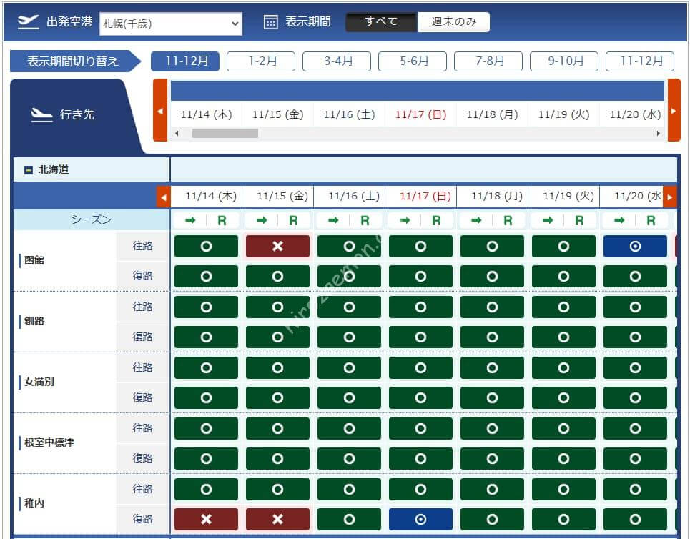Click the シーズン row label

click(92, 219)
